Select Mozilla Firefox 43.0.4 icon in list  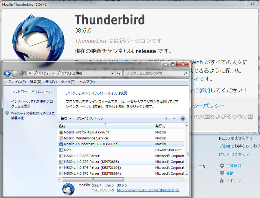[61, 132]
